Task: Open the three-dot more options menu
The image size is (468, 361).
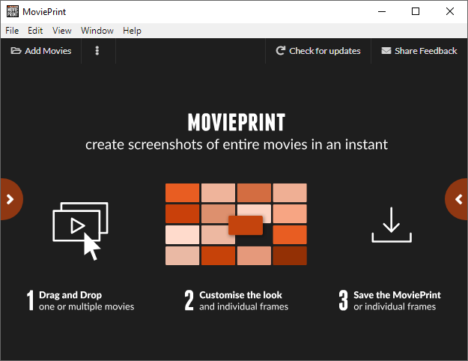Action: tap(97, 51)
